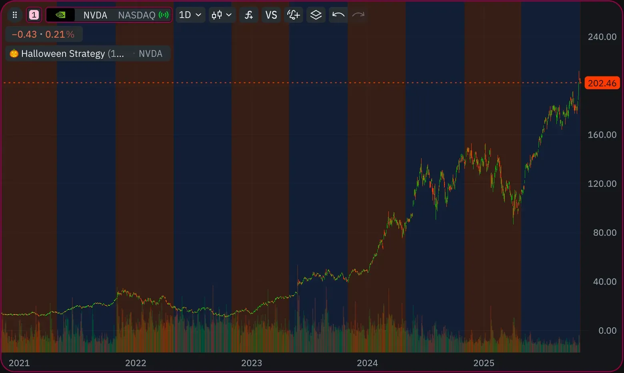Viewport: 624px width, 373px height.
Task: Click the orange 202.46 current price tag
Action: [x=602, y=83]
